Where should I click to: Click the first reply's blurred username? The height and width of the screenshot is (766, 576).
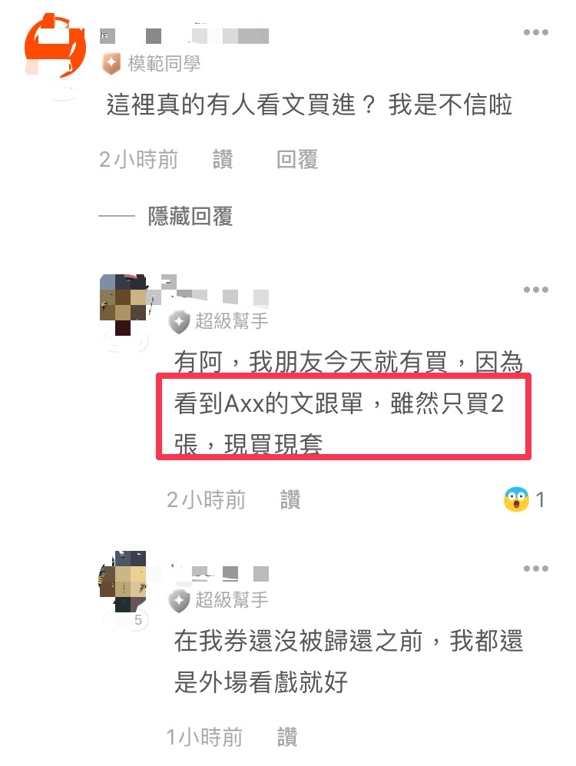pyautogui.click(x=215, y=292)
